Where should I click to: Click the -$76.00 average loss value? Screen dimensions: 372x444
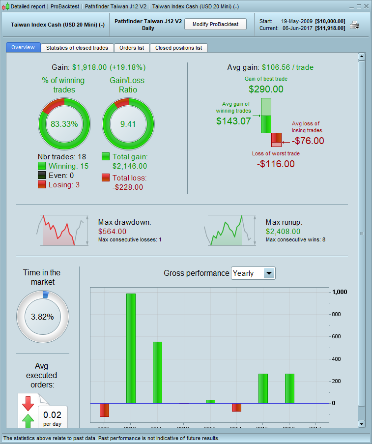pos(308,141)
